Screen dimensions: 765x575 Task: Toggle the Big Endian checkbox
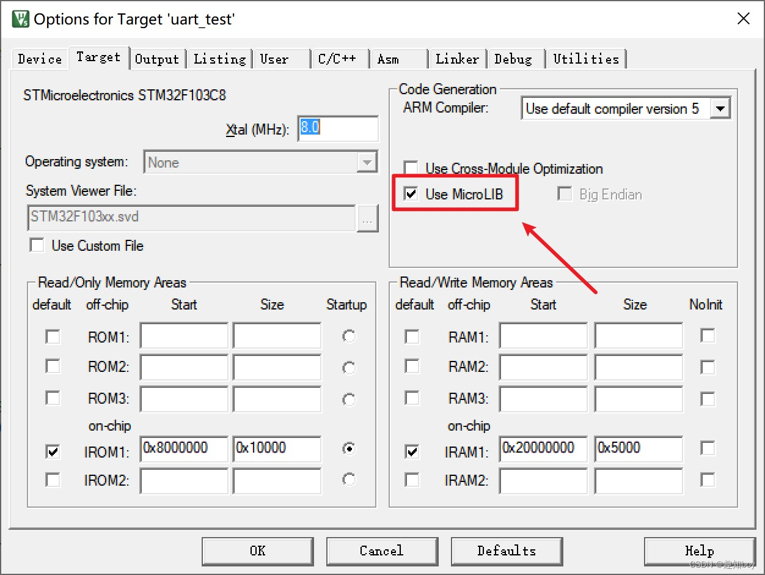(x=564, y=194)
